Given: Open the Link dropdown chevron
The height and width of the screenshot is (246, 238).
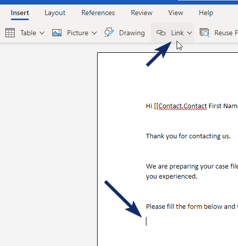Looking at the screenshot, I should [x=189, y=33].
